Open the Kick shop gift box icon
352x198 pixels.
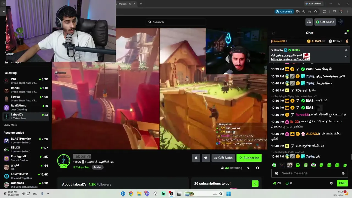coord(309,22)
